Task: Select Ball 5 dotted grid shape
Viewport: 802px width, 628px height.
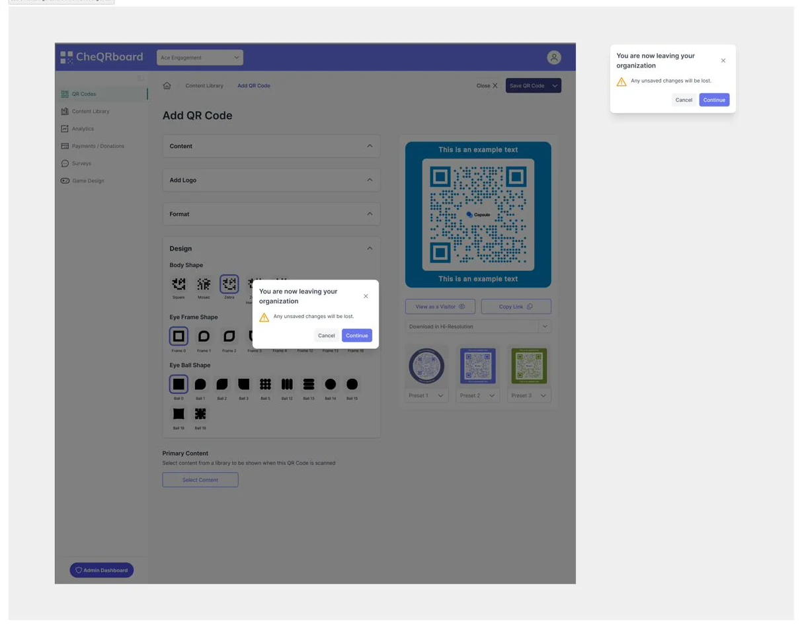Action: [265, 384]
